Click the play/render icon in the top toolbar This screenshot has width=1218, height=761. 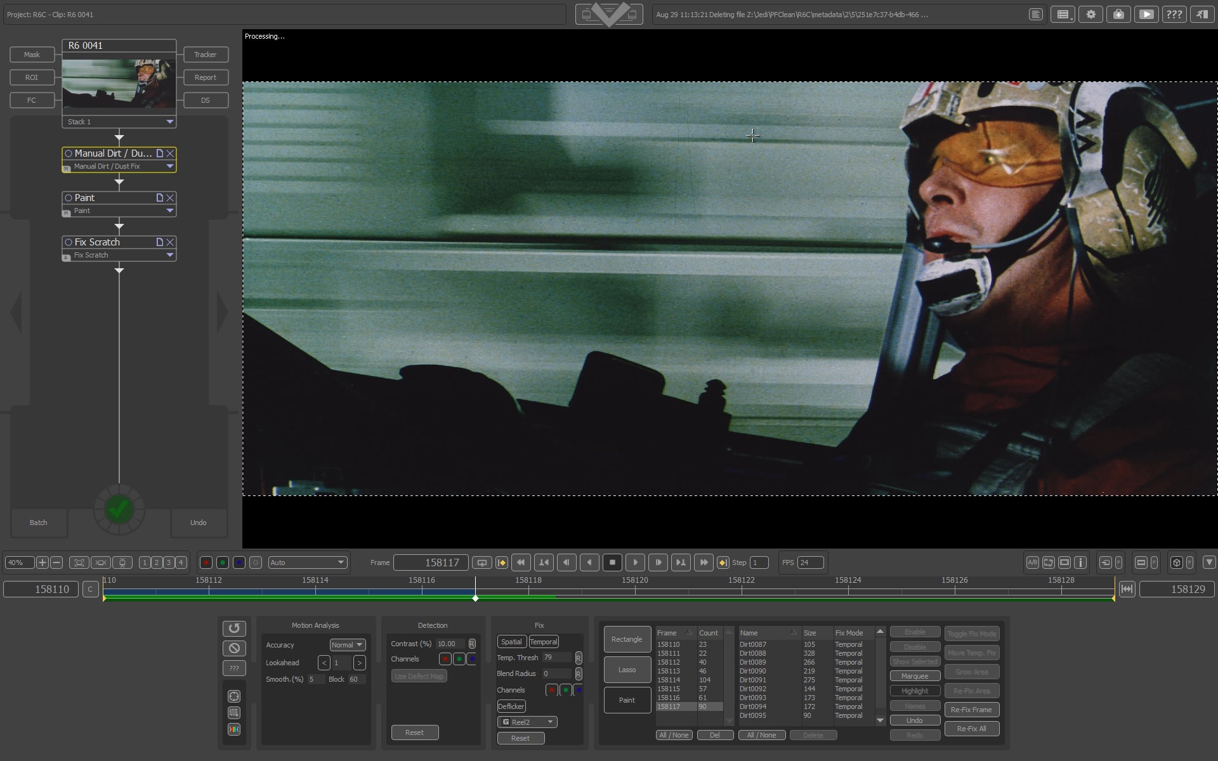pos(1146,15)
